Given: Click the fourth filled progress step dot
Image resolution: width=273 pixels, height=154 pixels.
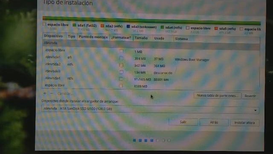Looking at the screenshot, I should pyautogui.click(x=152, y=140).
